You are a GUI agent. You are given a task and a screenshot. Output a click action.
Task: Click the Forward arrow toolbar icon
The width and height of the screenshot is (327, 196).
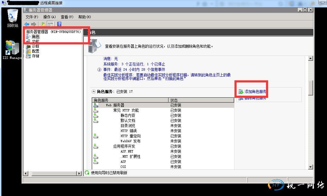[x=34, y=24]
